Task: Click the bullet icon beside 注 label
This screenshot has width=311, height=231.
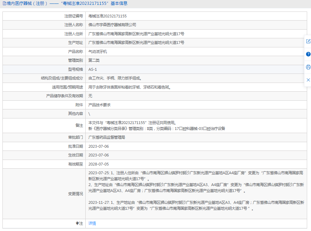Action: [77, 223]
